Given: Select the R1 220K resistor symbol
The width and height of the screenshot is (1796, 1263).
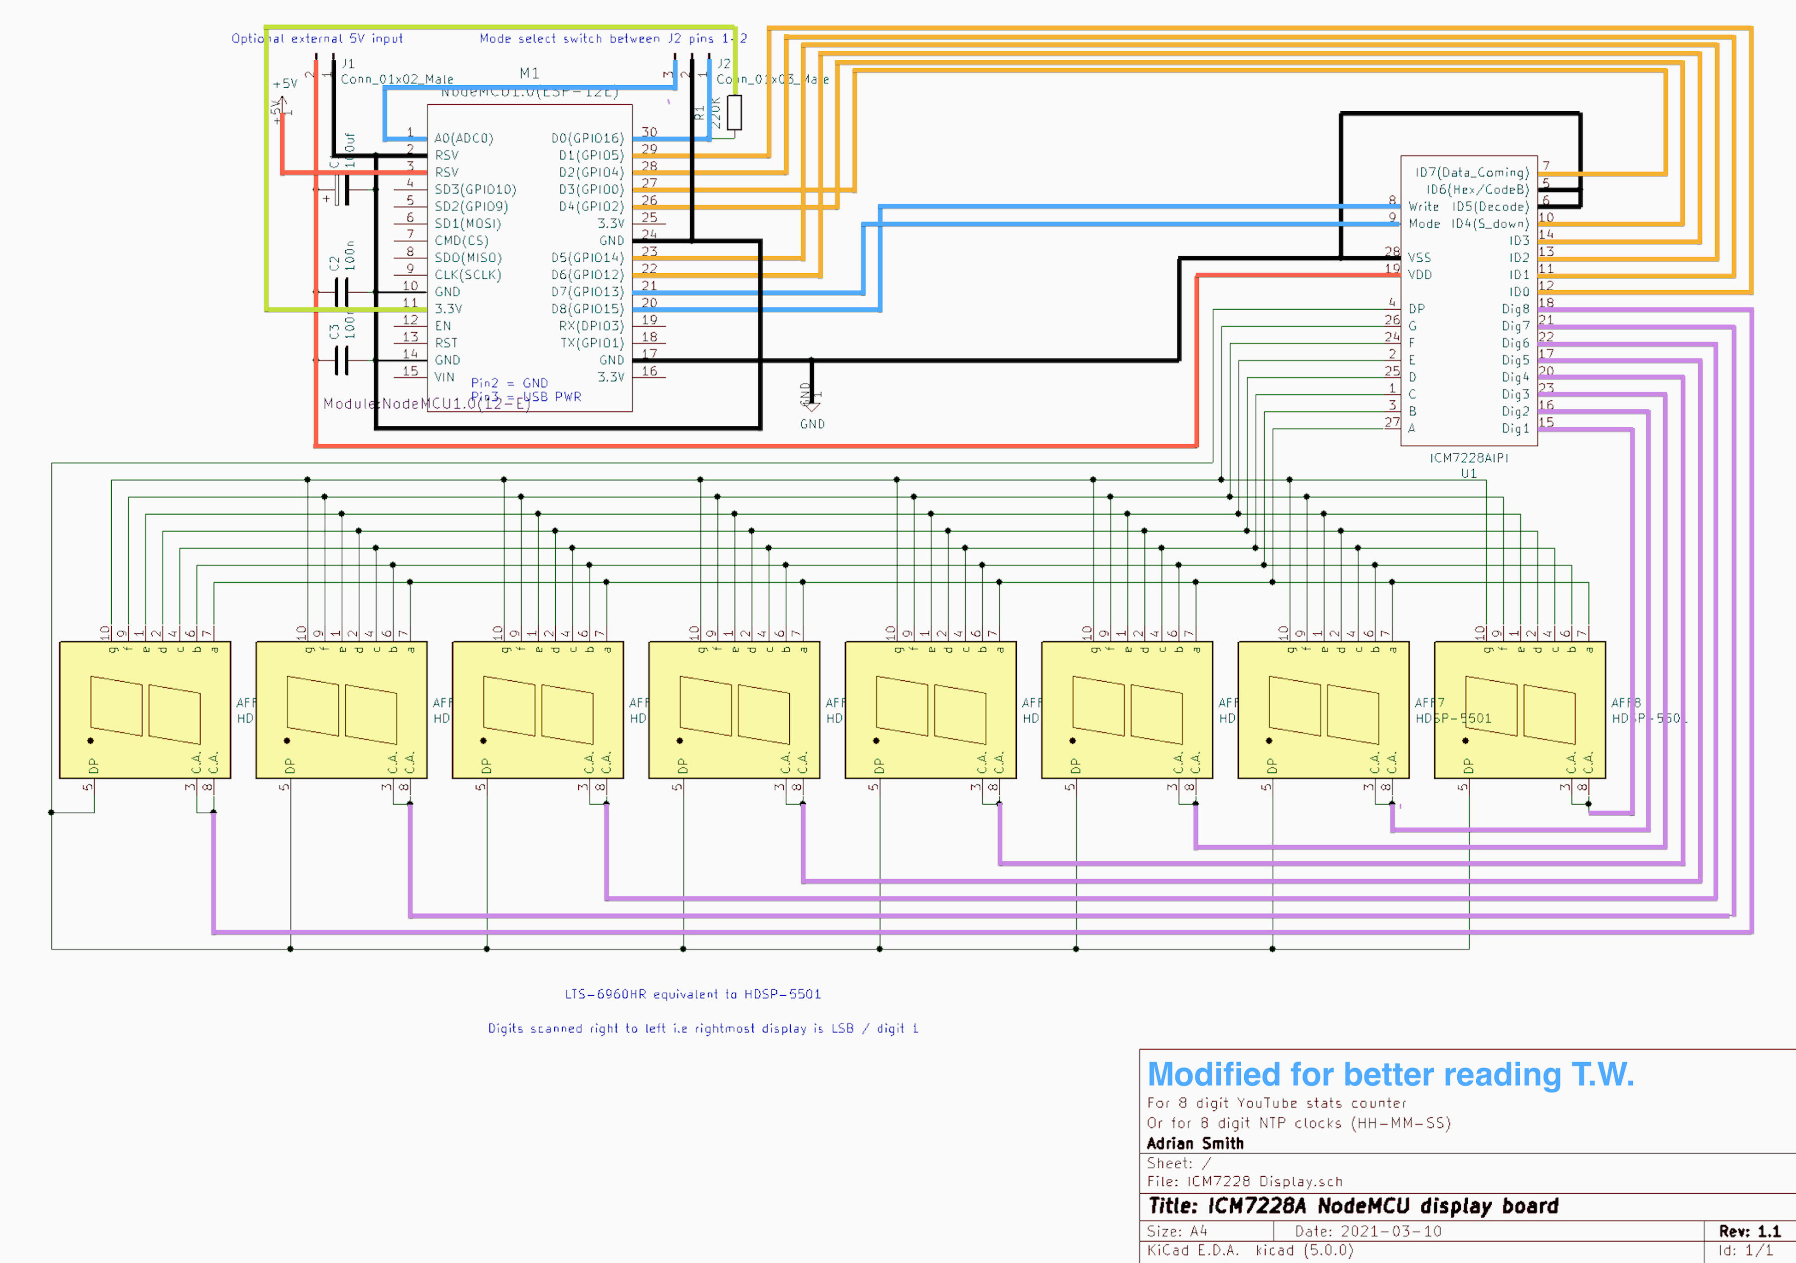Looking at the screenshot, I should pos(734,113).
